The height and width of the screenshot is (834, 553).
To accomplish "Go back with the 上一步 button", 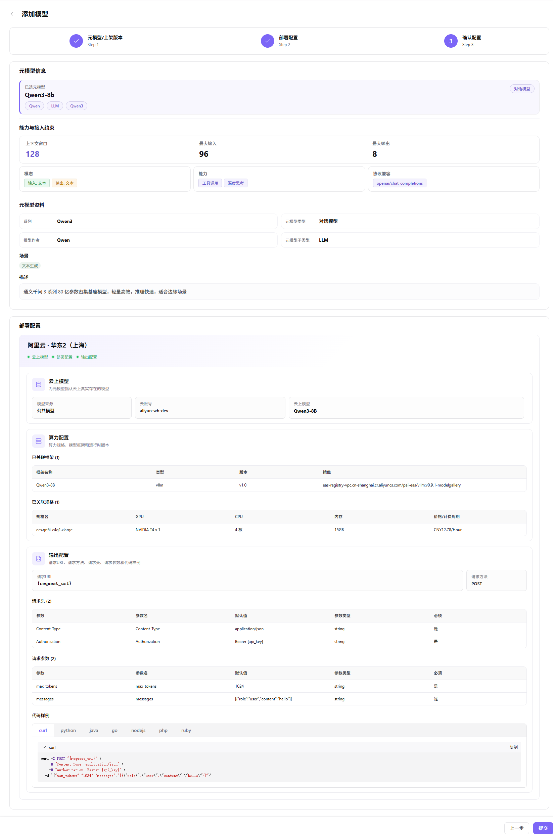I will tap(517, 828).
